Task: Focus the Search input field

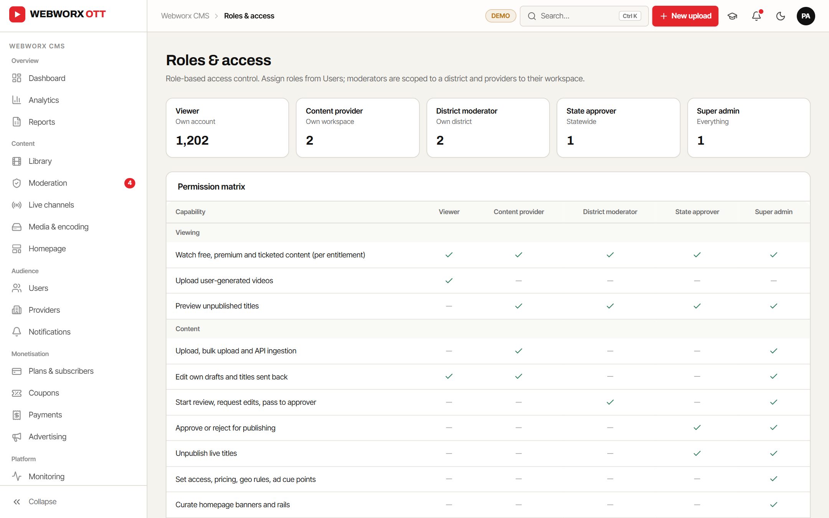Action: pyautogui.click(x=584, y=16)
